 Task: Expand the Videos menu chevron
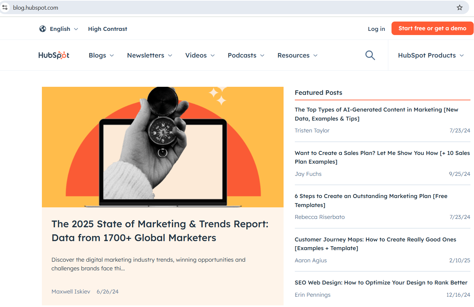pyautogui.click(x=213, y=56)
